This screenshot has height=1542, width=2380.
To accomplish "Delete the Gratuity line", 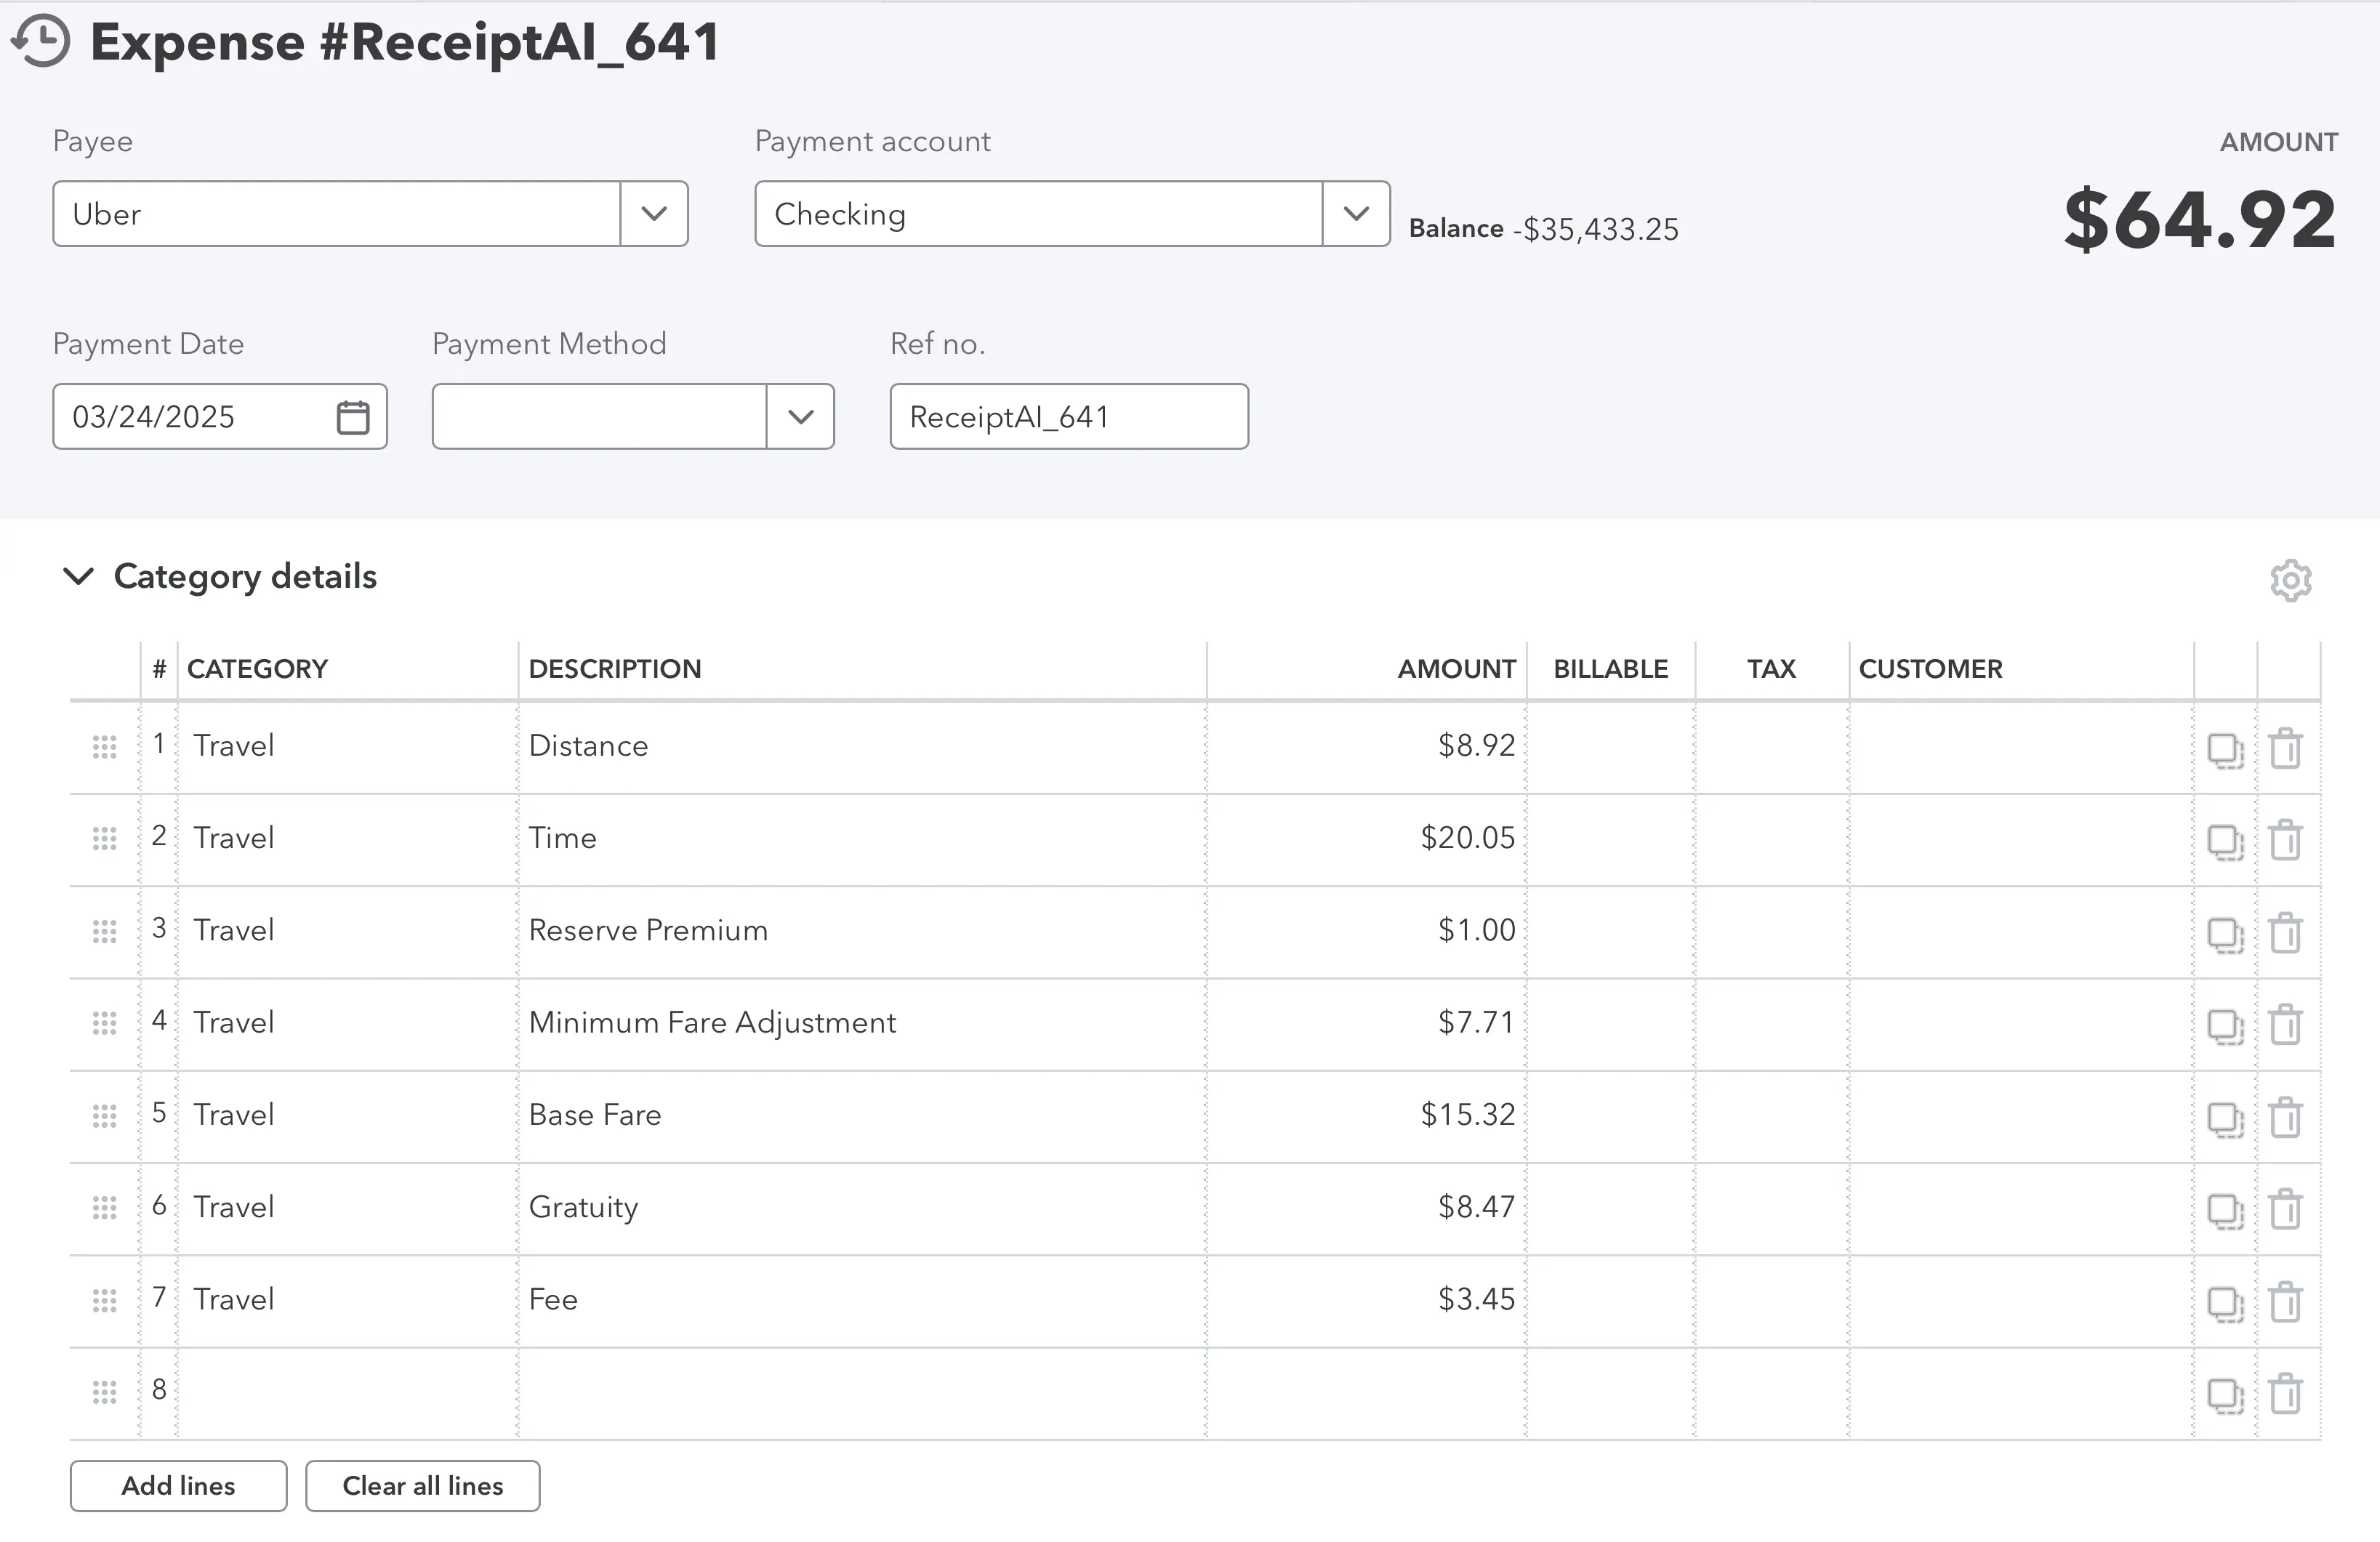I will coord(2286,1209).
